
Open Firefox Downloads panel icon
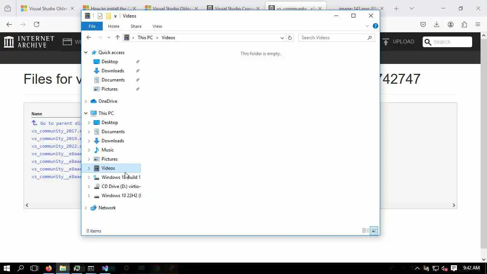click(437, 24)
